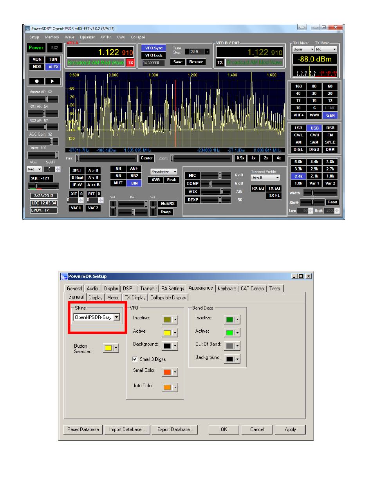This screenshot has height=489, width=372.
Task: Click the SPLT split button
Action: point(77,171)
